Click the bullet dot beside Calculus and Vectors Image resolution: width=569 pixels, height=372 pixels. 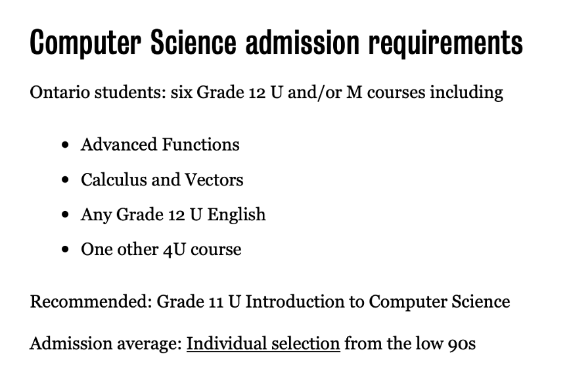[65, 180]
